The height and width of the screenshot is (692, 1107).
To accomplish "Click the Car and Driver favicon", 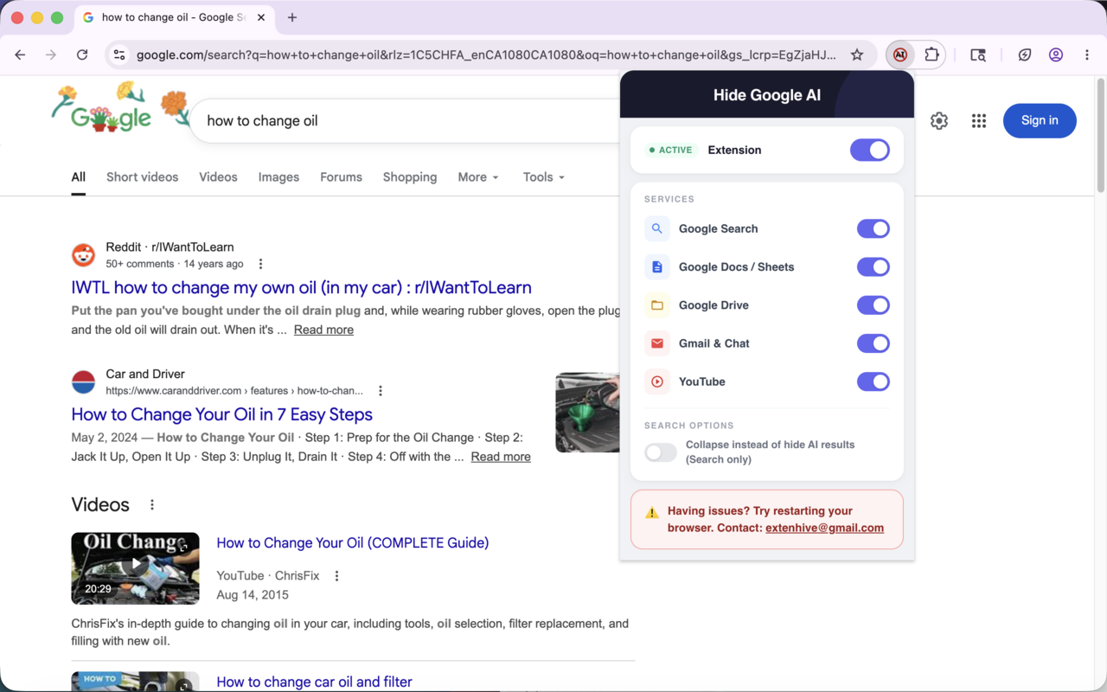I will point(83,382).
